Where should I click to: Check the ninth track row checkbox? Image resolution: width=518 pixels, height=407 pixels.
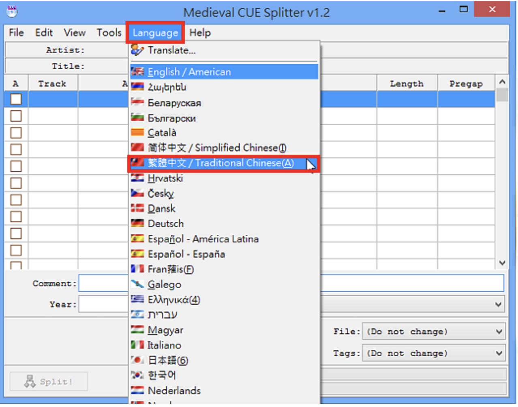point(16,233)
